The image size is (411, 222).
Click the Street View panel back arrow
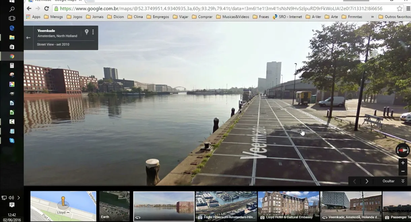[28, 38]
